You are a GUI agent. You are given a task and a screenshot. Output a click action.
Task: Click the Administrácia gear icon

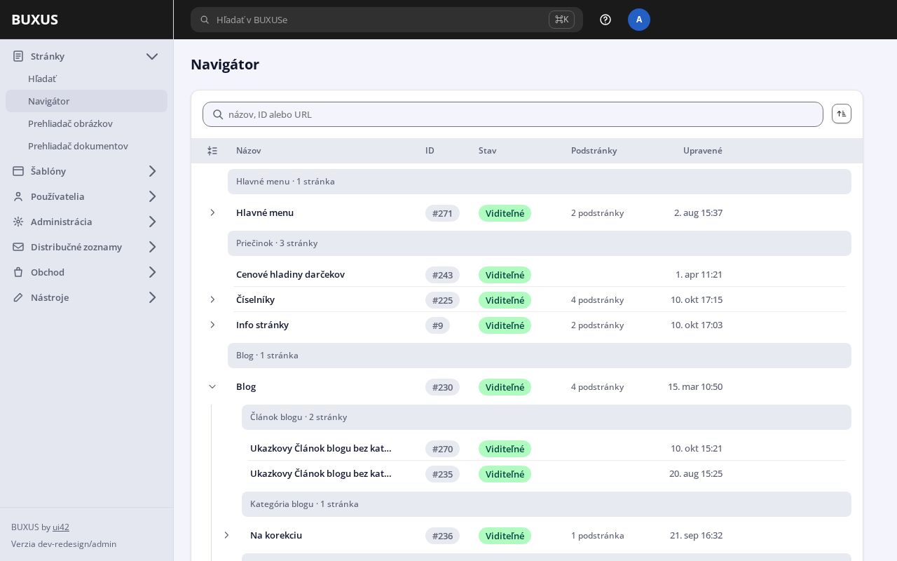[18, 222]
